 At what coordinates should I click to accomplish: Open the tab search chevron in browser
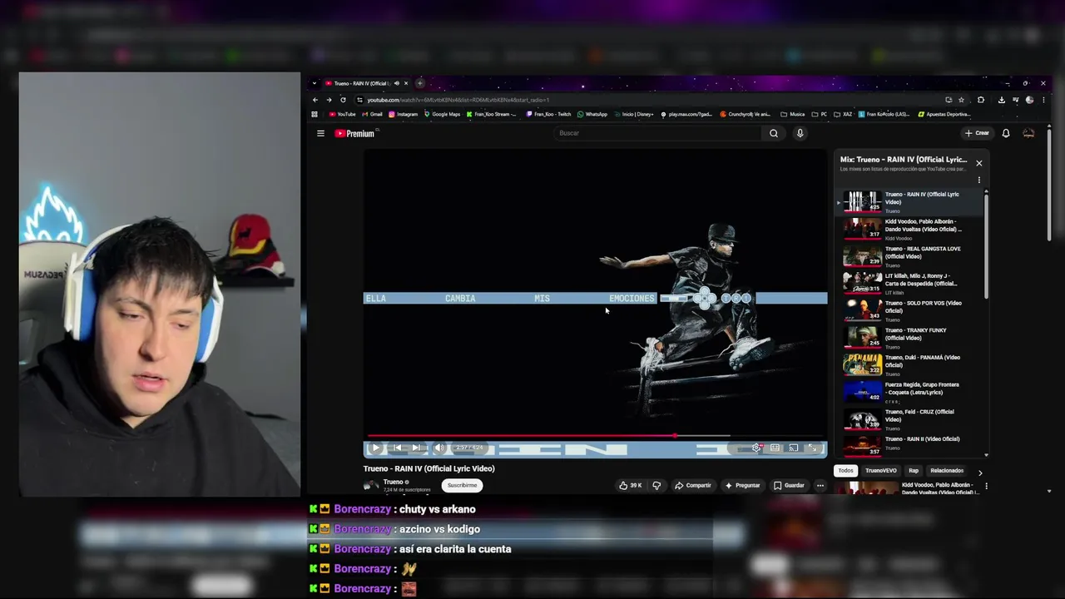click(315, 83)
